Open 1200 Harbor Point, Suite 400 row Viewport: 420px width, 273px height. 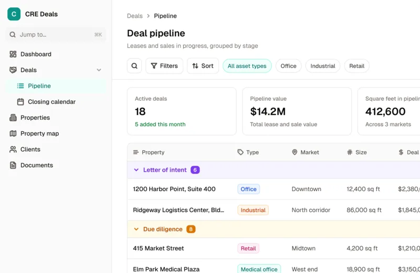pos(274,189)
